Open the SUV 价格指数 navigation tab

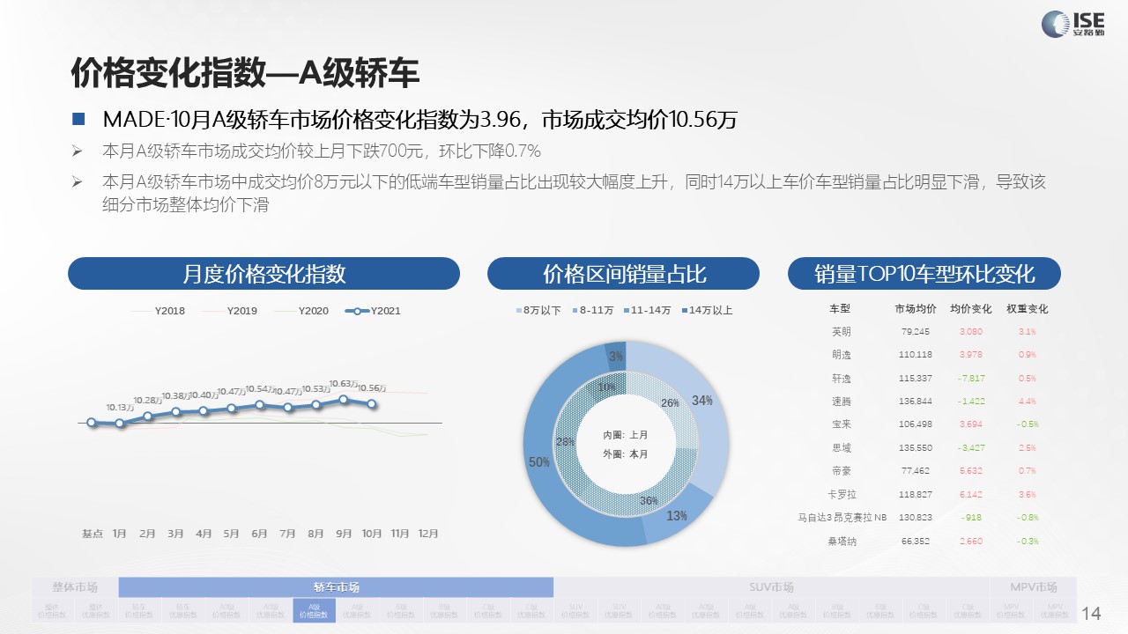[x=575, y=610]
